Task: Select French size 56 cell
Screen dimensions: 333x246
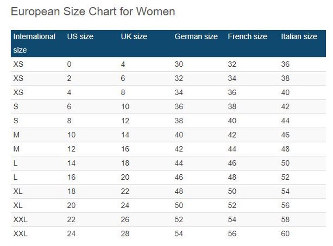Action: pyautogui.click(x=232, y=234)
